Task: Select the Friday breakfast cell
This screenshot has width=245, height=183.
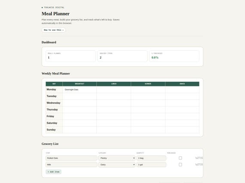Action: pos(80,116)
